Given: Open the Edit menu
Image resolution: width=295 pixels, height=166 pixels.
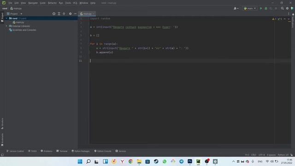Looking at the screenshot, I should tap(17, 3).
